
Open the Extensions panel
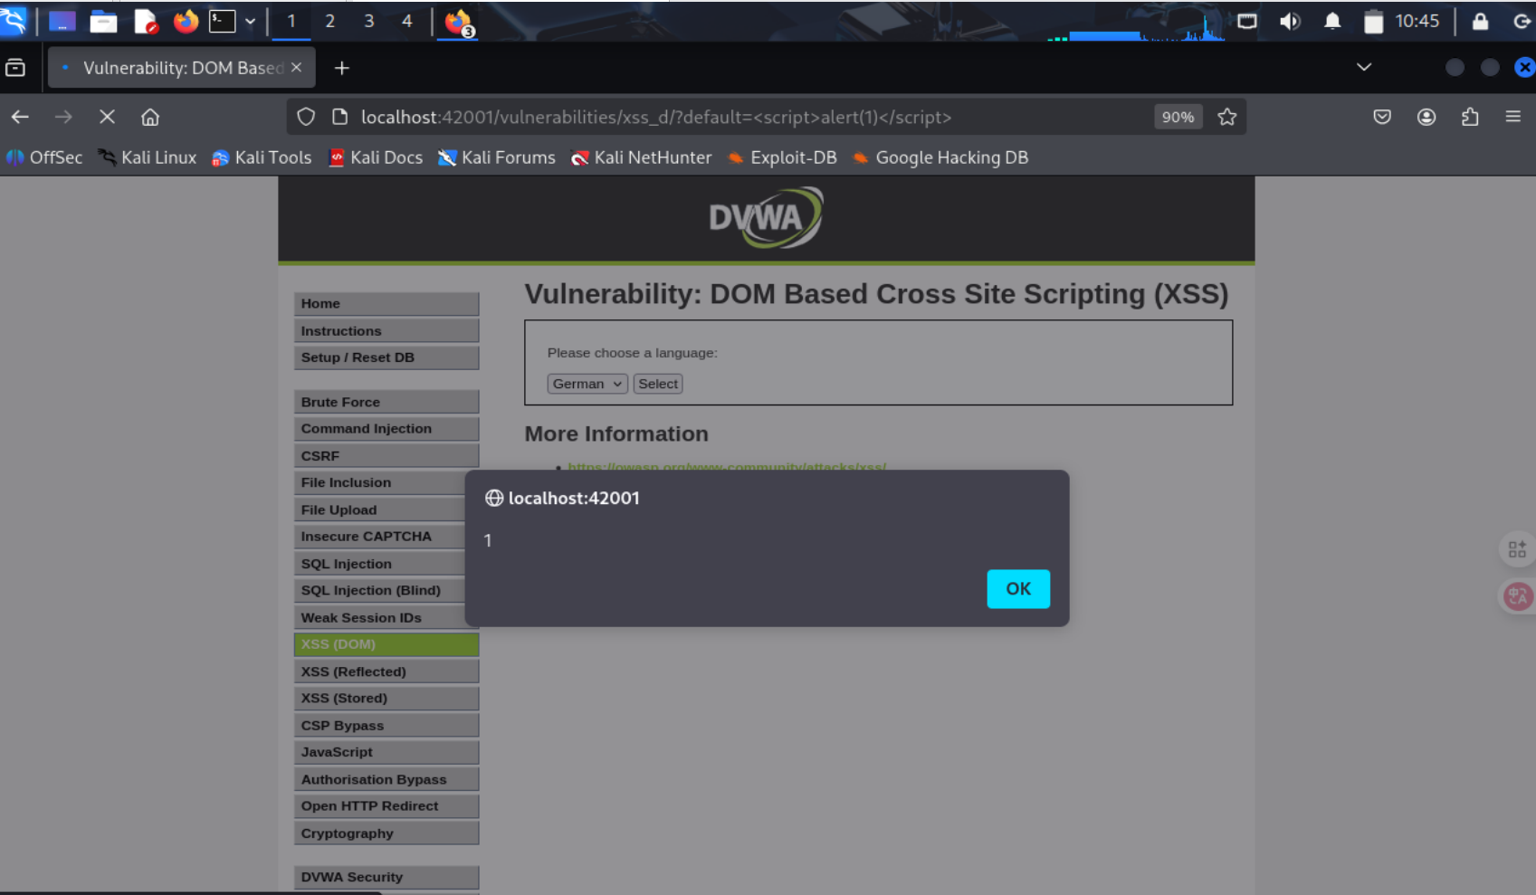click(1470, 117)
